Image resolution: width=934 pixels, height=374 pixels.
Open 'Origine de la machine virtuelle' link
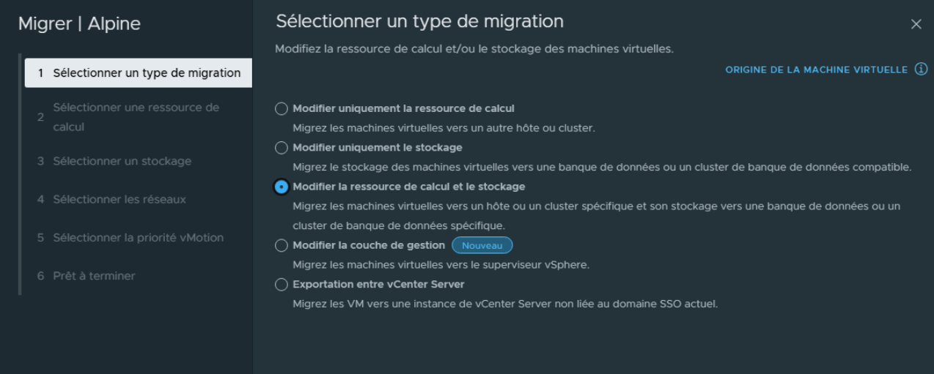coord(817,70)
